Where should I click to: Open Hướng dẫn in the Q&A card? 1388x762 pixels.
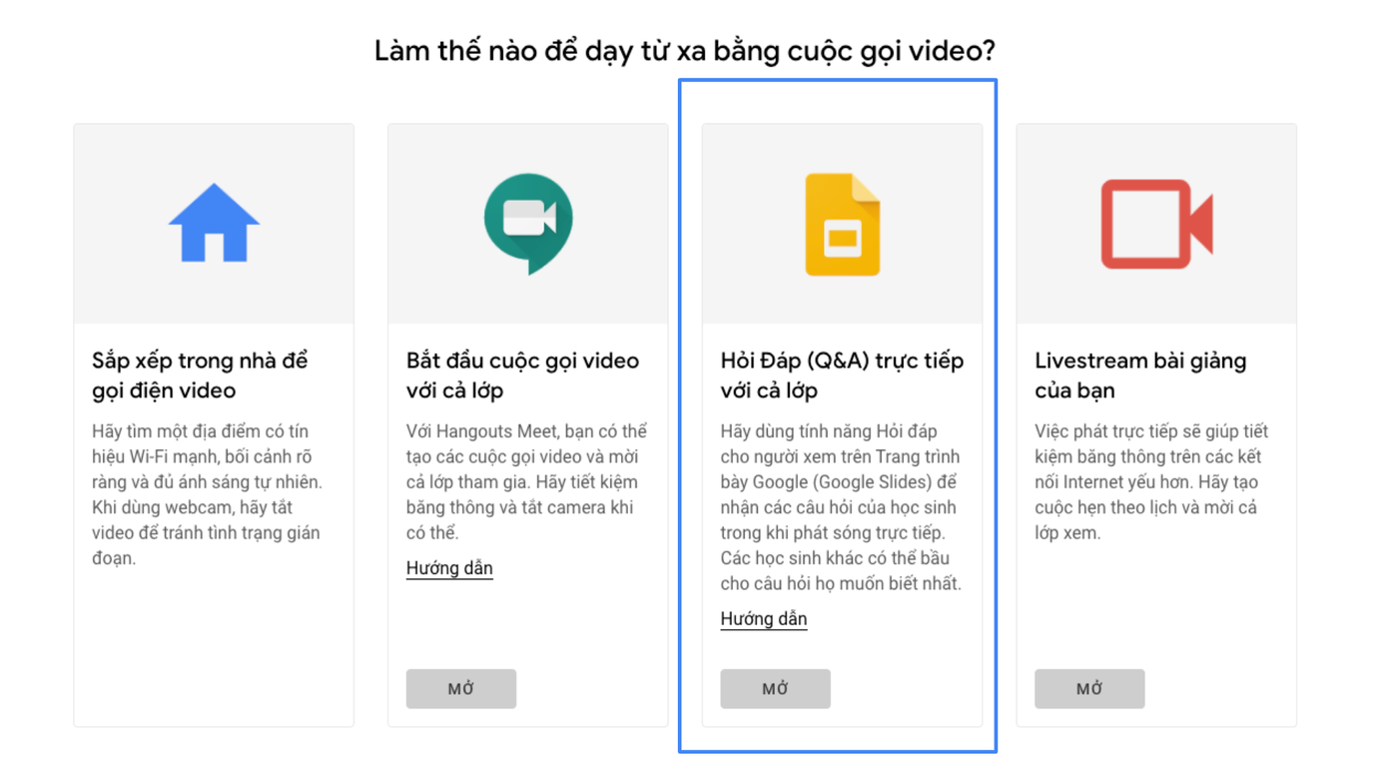(764, 618)
